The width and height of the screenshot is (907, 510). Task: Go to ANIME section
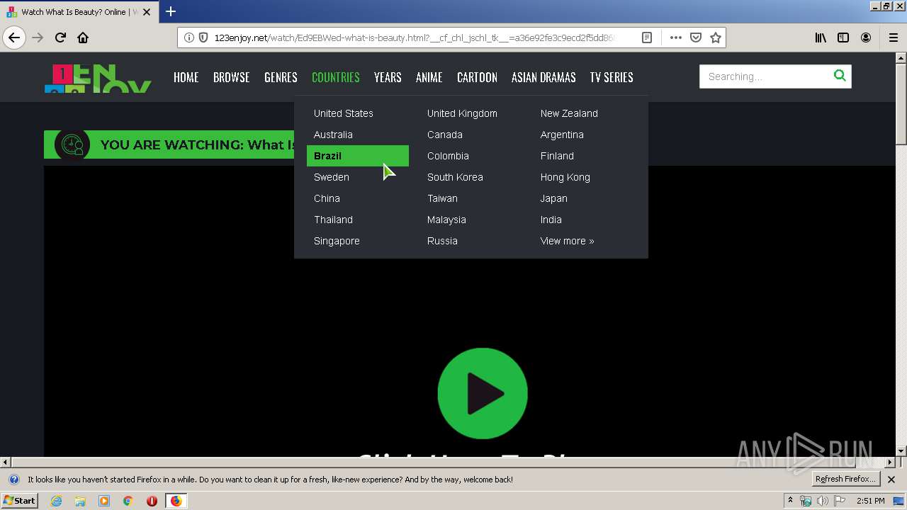429,77
